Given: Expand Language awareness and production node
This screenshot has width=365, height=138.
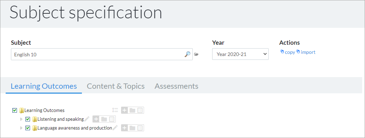Looking at the screenshot, I should [x=22, y=128].
